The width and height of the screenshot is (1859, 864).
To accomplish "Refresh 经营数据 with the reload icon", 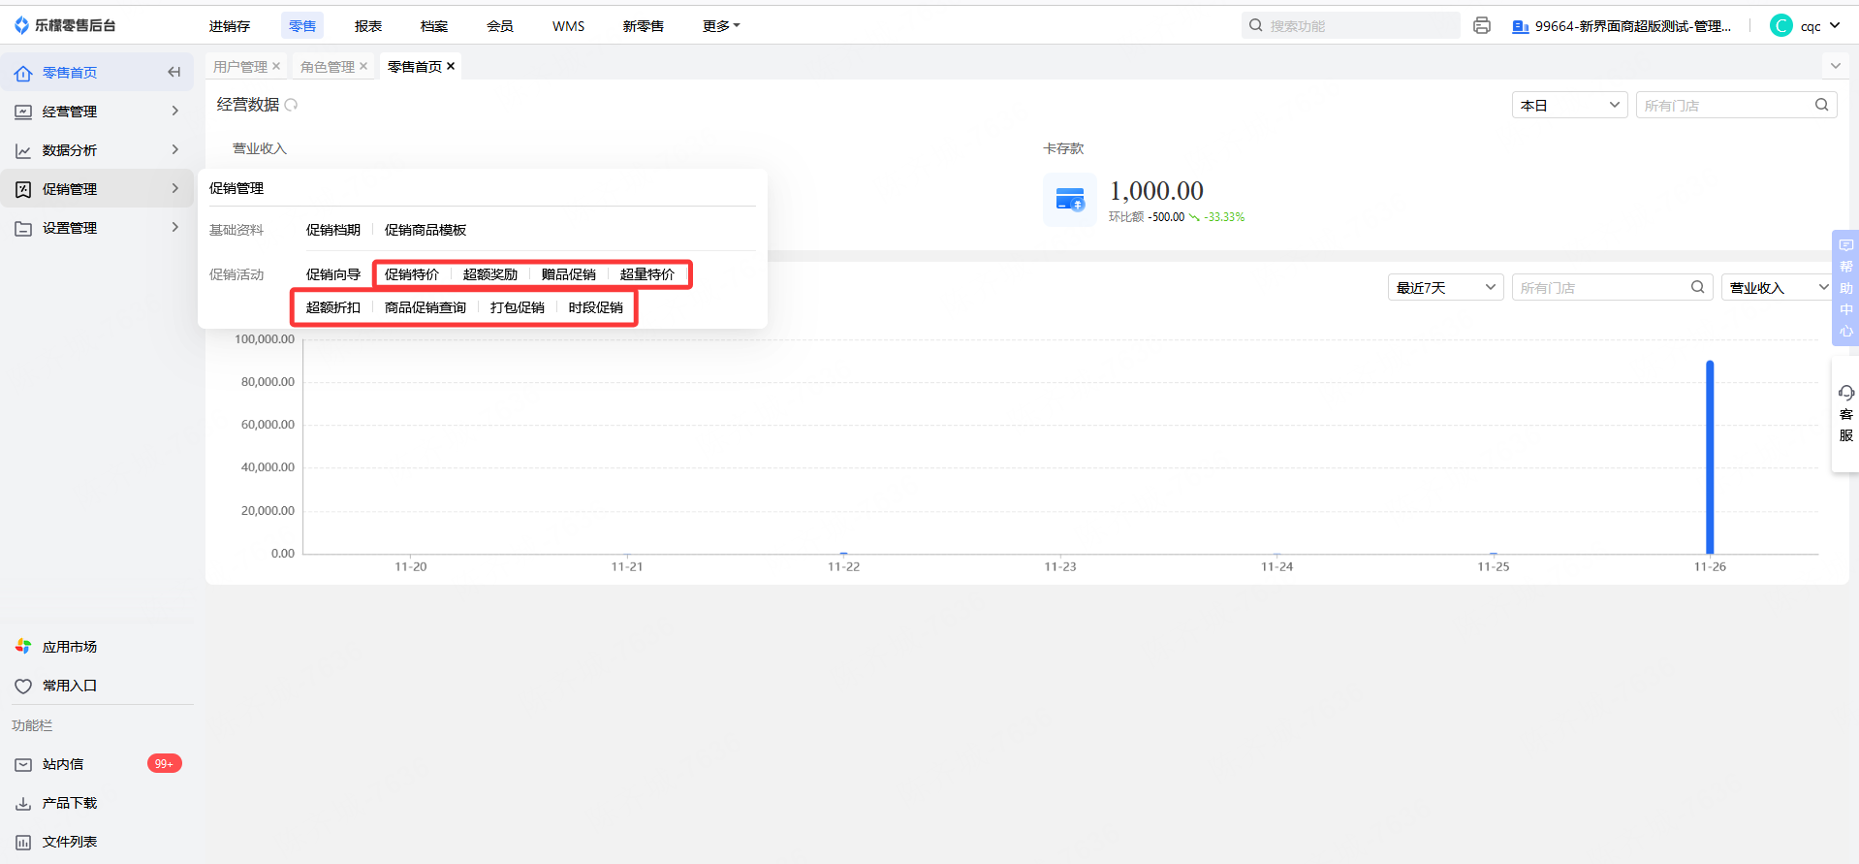I will pyautogui.click(x=291, y=105).
